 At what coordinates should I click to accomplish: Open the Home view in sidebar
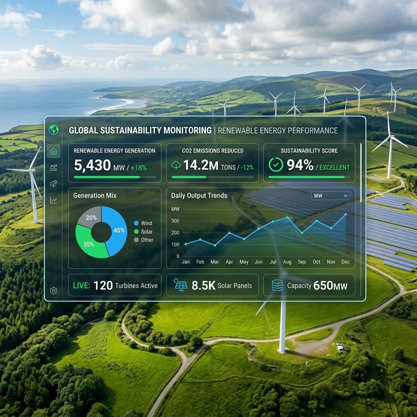53,151
